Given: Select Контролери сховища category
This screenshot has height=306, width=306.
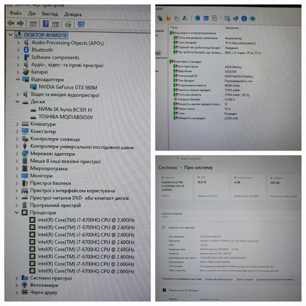Looking at the screenshot, I should coord(55,139).
